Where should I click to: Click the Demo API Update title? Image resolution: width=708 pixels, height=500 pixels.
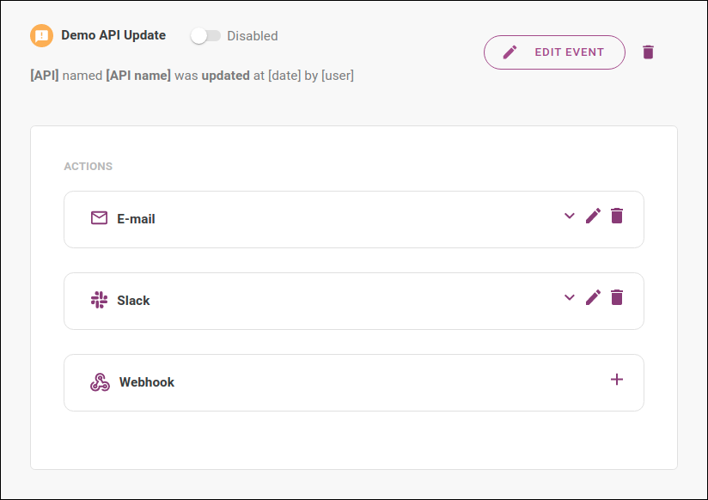[113, 35]
